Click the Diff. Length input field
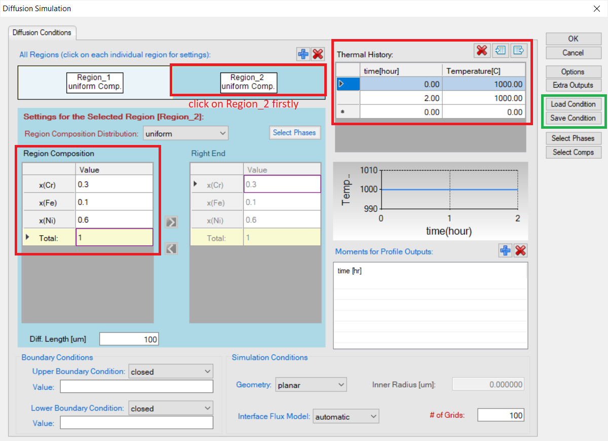Screen dimensions: 608x441 pos(129,339)
